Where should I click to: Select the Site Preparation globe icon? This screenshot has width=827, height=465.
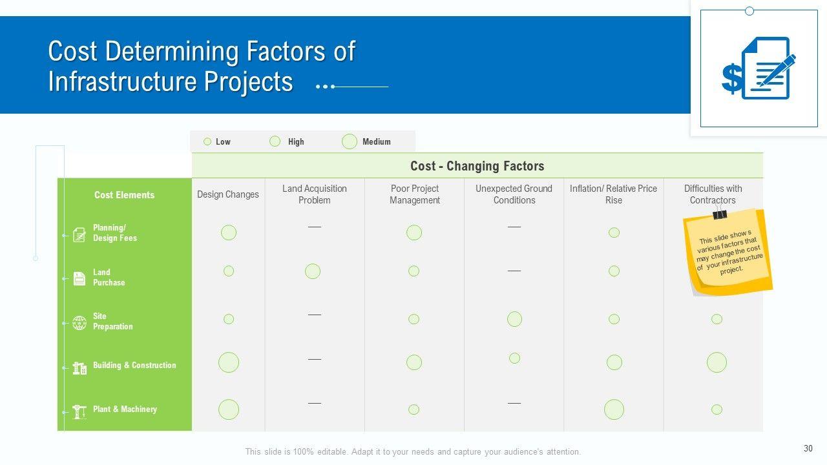(x=79, y=323)
